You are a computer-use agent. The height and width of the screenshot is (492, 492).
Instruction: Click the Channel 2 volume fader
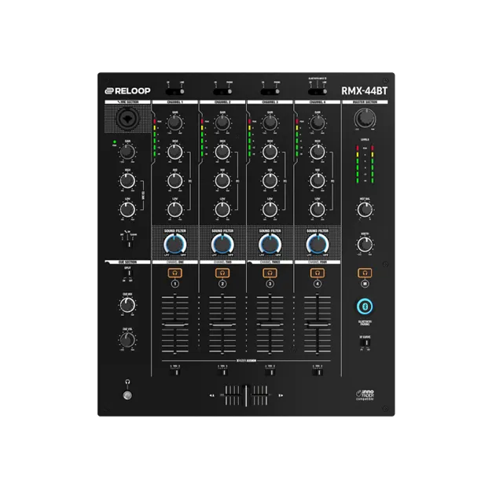(222, 325)
